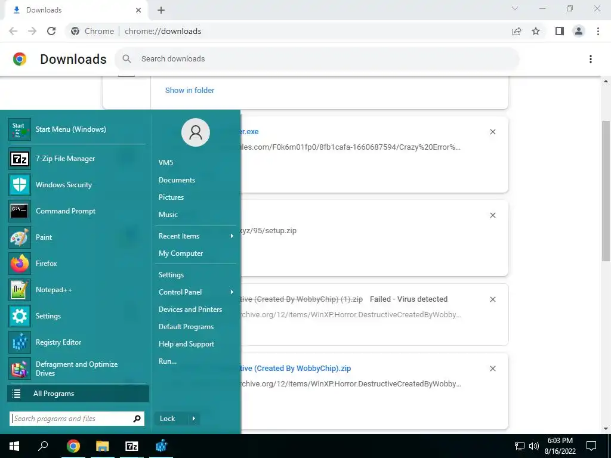Viewport: 611px width, 458px height.
Task: Remove the Failed - Virus detected entry
Action: [x=492, y=299]
